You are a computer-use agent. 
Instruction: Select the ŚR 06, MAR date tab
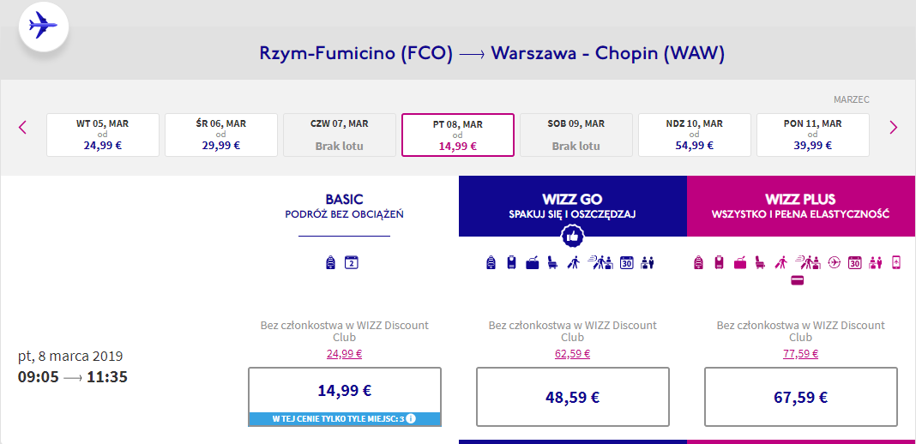pyautogui.click(x=220, y=135)
